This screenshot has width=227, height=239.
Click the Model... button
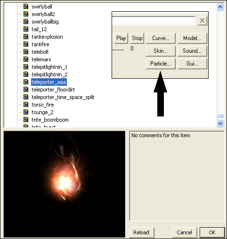coord(192,38)
